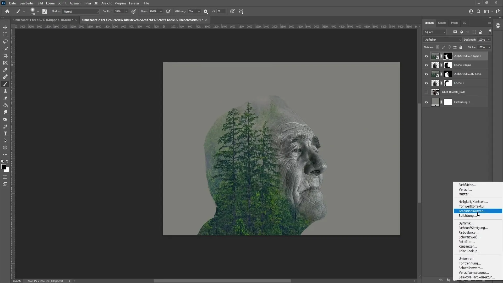503x283 pixels.
Task: Toggle visibility of adult-1852908_1920 layer
Action: click(426, 92)
